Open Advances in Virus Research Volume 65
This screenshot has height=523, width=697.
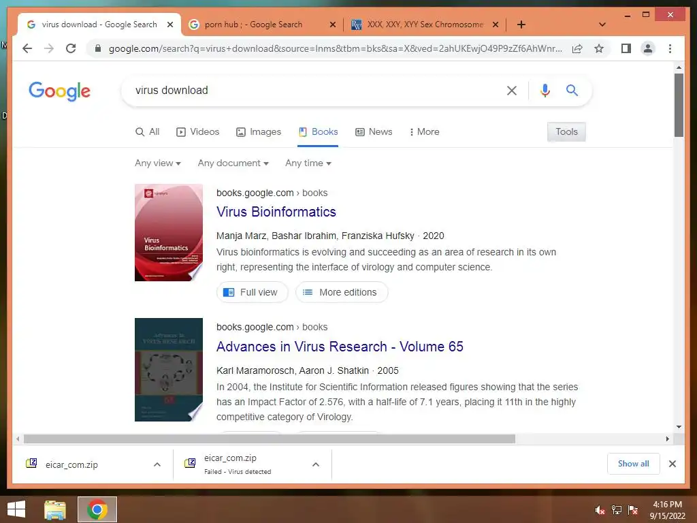point(340,347)
